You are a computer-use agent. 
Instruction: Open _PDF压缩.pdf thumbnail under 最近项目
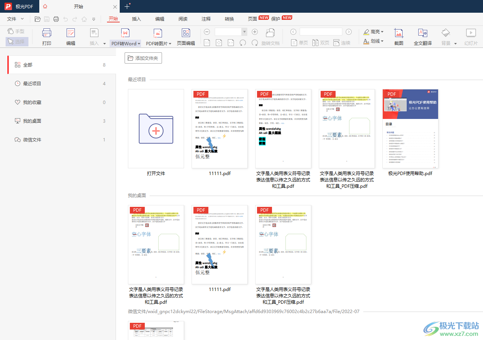pyautogui.click(x=347, y=129)
